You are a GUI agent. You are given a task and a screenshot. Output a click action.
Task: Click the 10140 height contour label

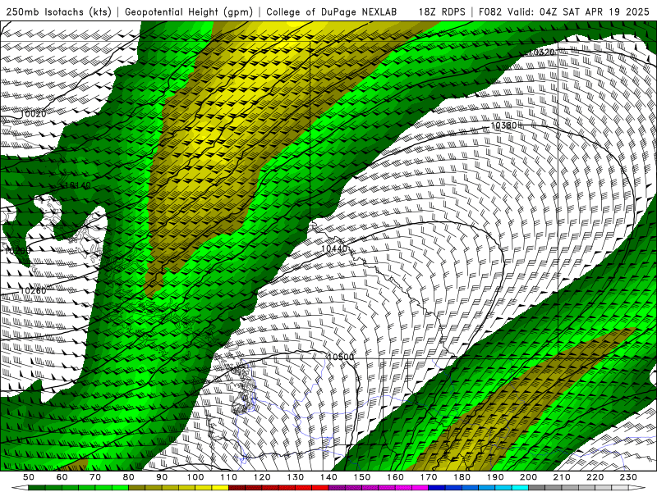tap(77, 185)
